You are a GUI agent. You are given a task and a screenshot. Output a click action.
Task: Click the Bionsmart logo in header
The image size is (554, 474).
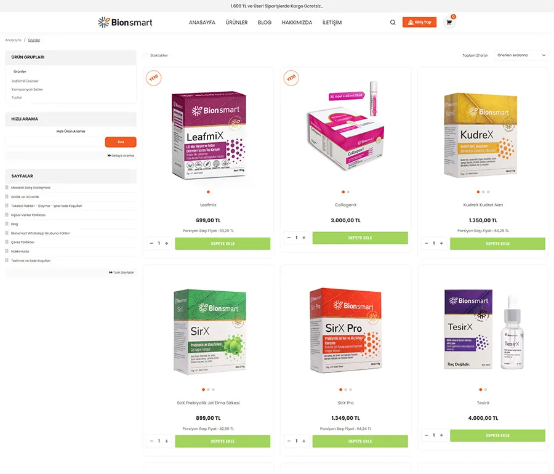click(x=125, y=22)
